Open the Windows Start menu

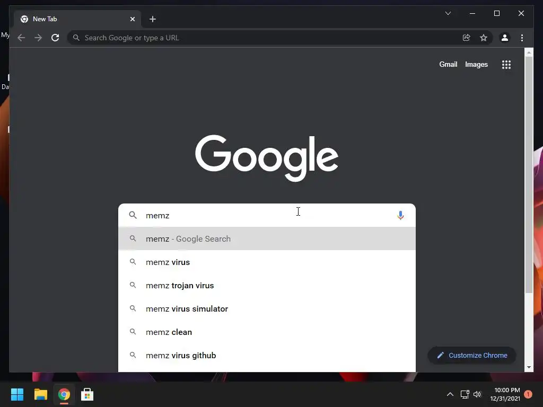coord(17,394)
